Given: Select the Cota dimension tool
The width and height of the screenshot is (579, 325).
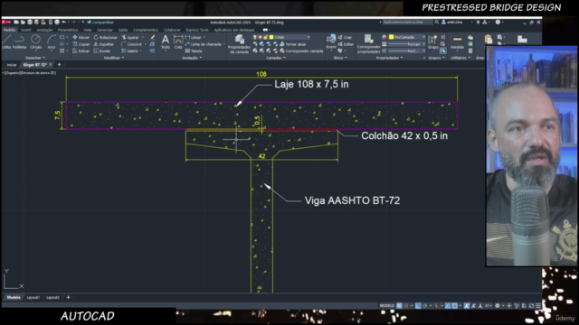Looking at the screenshot, I should (x=178, y=42).
